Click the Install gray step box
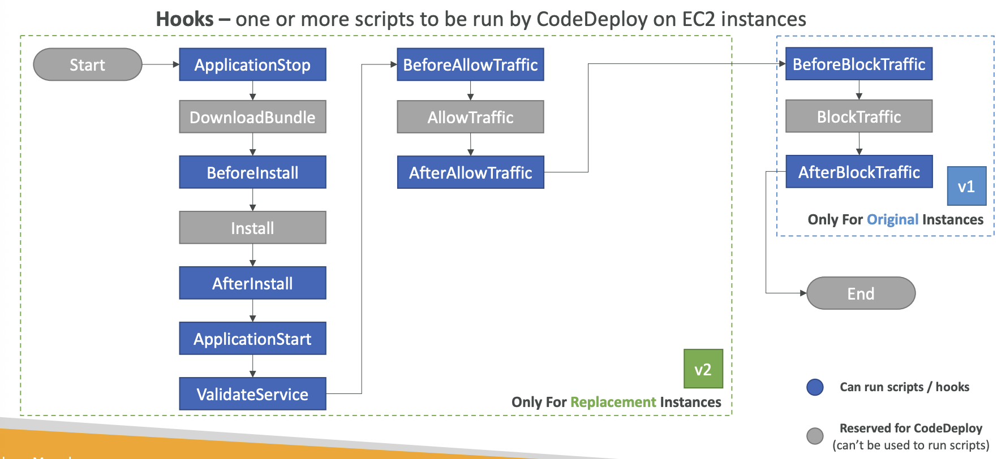This screenshot has width=997, height=459. click(252, 228)
